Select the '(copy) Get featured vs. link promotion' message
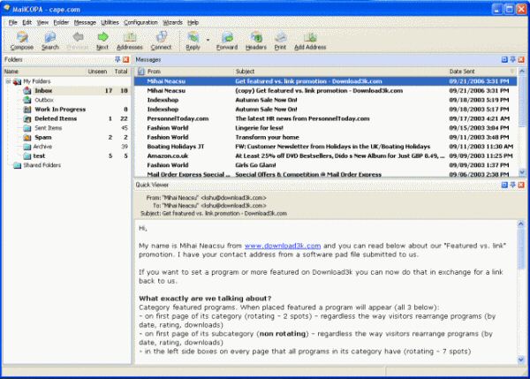The image size is (530, 379). pyautogui.click(x=325, y=91)
